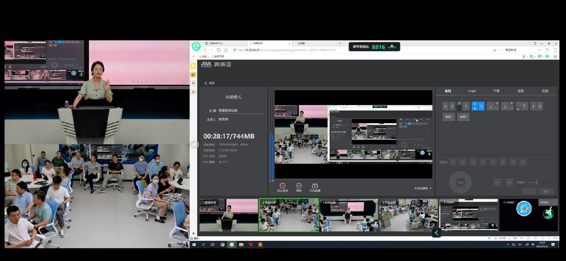Select the side-by-side 1 and 2 layout
Viewport: 566px width, 261px height.
click(x=449, y=106)
